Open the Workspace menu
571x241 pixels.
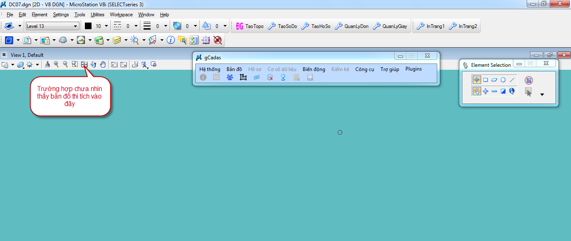[121, 15]
